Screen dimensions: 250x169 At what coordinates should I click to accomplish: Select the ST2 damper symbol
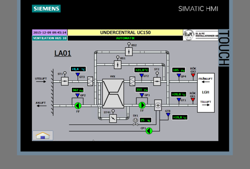(x=157, y=82)
